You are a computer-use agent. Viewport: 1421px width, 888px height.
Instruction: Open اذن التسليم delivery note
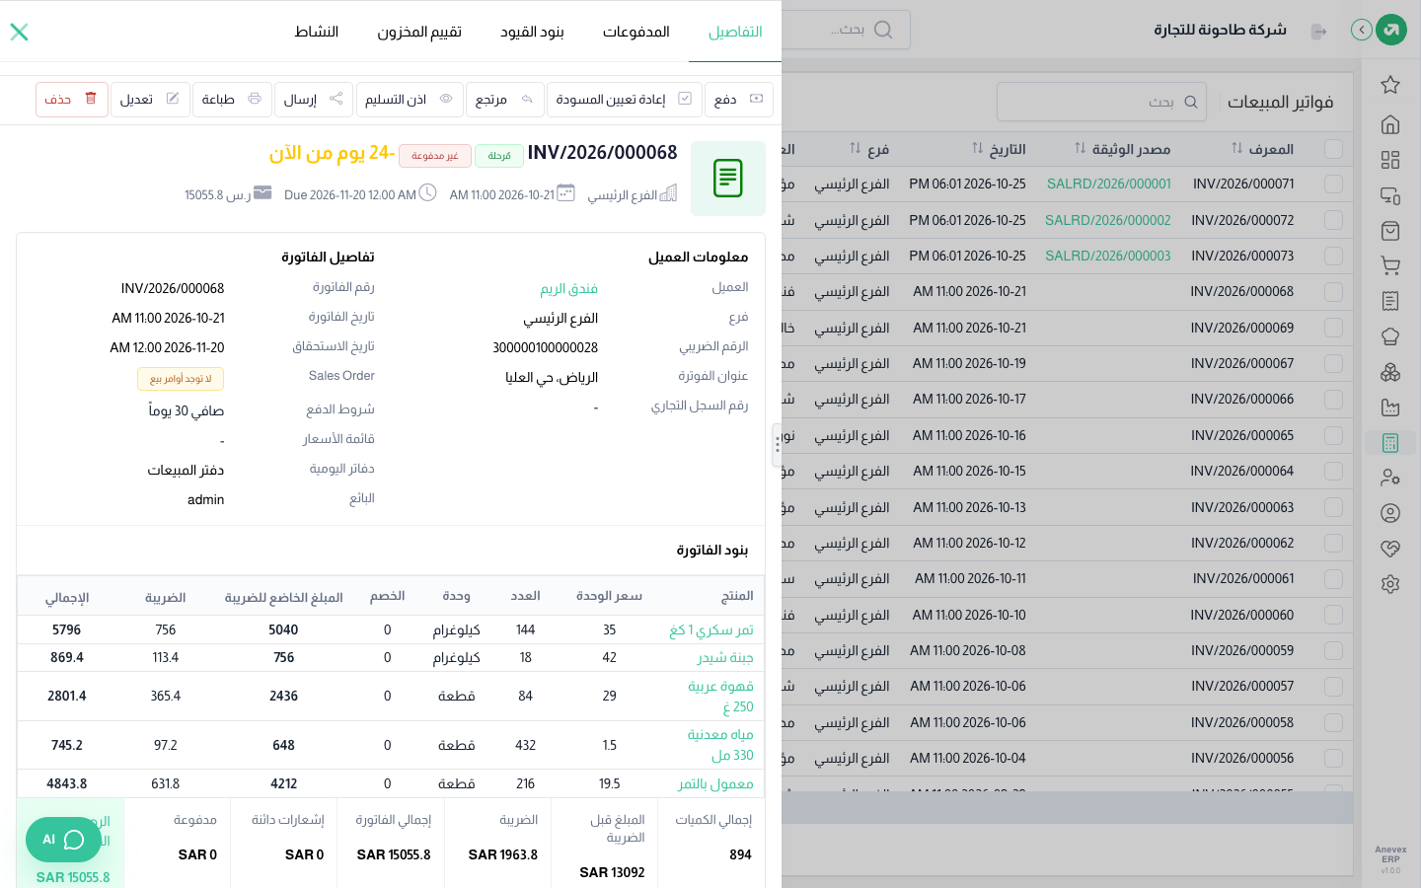410,99
